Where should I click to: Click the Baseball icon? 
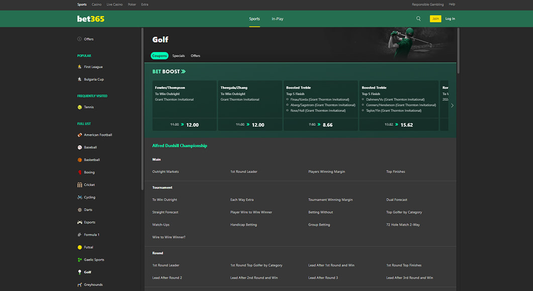(x=79, y=148)
